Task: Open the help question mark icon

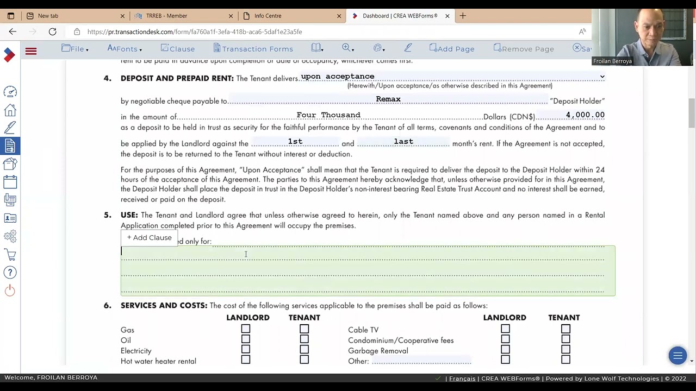Action: [10, 273]
